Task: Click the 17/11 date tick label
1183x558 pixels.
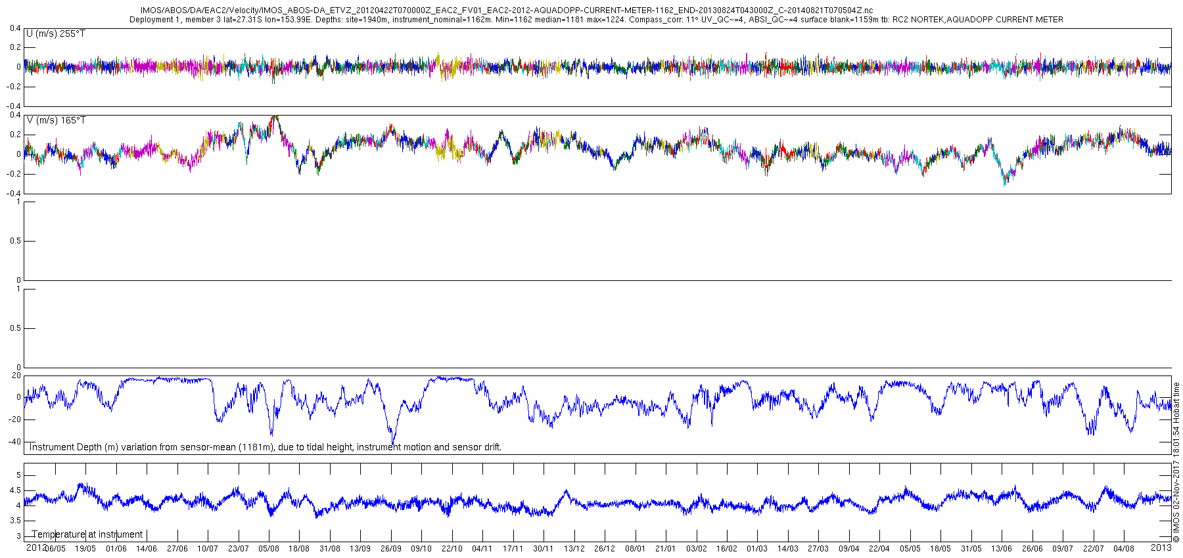Action: pos(513,549)
